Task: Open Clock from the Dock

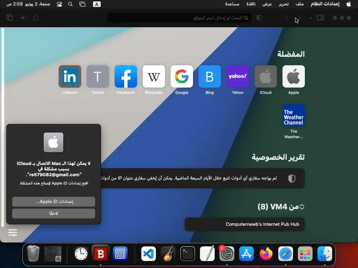Action: (x=81, y=254)
